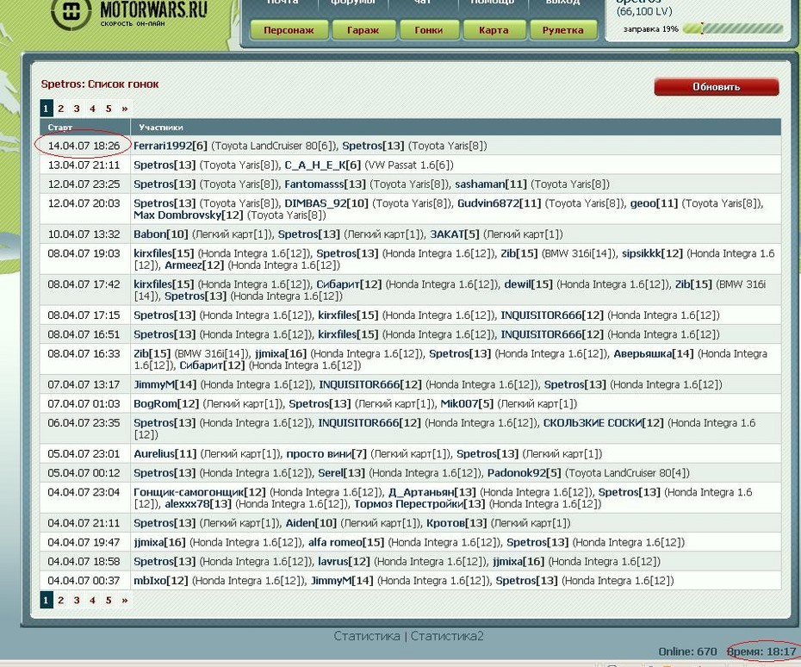801x667 pixels.
Task: Open the Рулетка section
Action: point(563,30)
